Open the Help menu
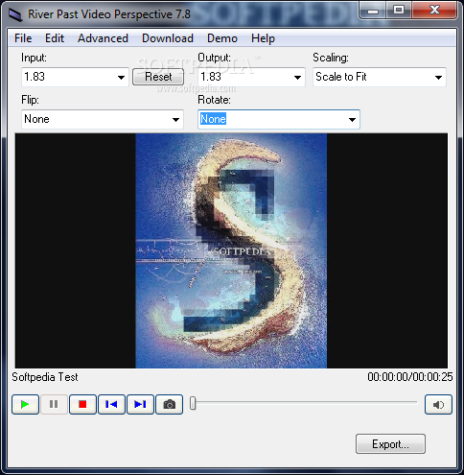The height and width of the screenshot is (475, 464). click(x=263, y=38)
